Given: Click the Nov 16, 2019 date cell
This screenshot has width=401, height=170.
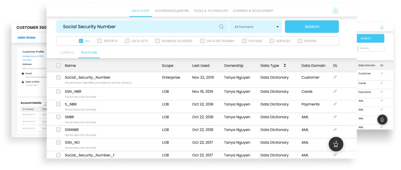Looking at the screenshot, I should (x=202, y=92).
